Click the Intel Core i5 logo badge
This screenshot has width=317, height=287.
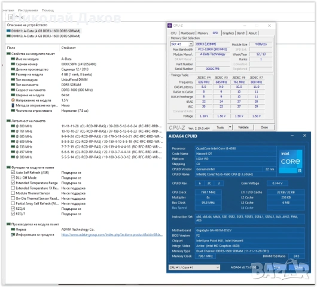coord(290,161)
